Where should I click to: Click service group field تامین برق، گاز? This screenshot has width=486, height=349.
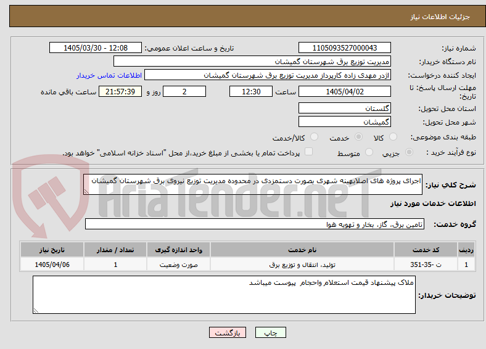[255, 224]
